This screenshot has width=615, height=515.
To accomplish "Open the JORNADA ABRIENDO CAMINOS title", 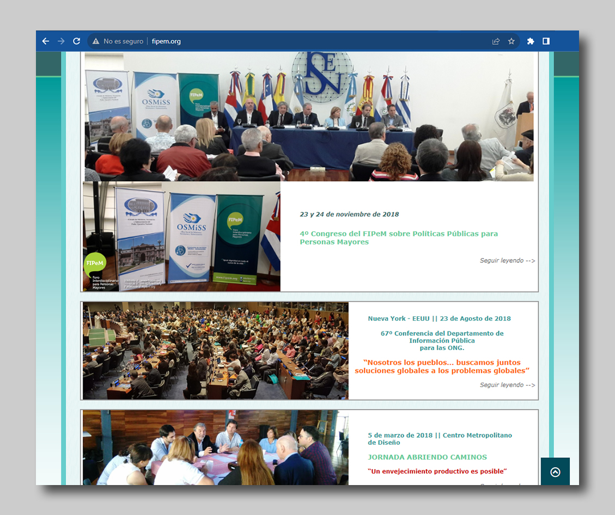I will coord(427,457).
